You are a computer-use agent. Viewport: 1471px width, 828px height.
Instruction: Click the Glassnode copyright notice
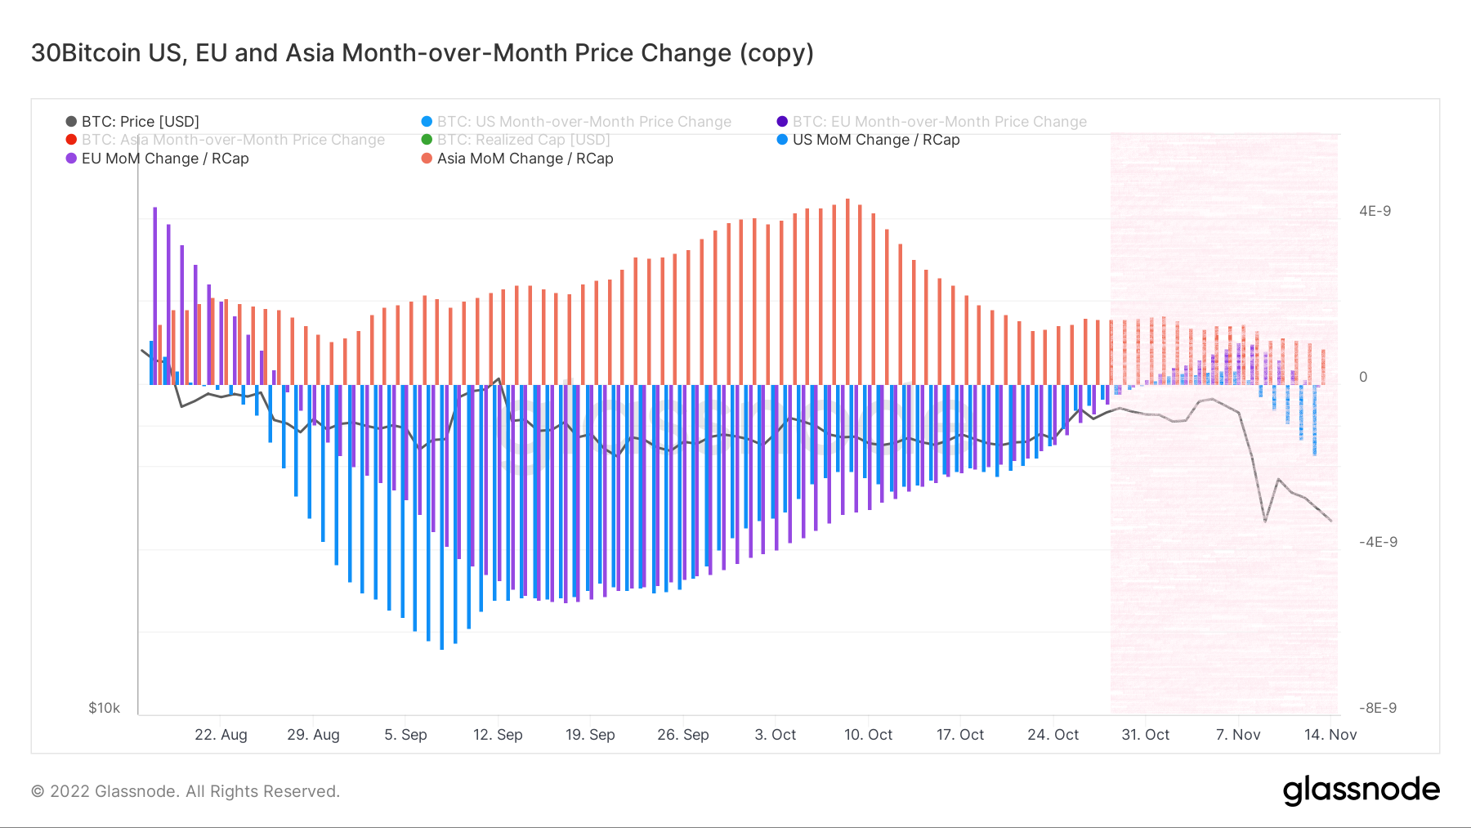pyautogui.click(x=186, y=791)
